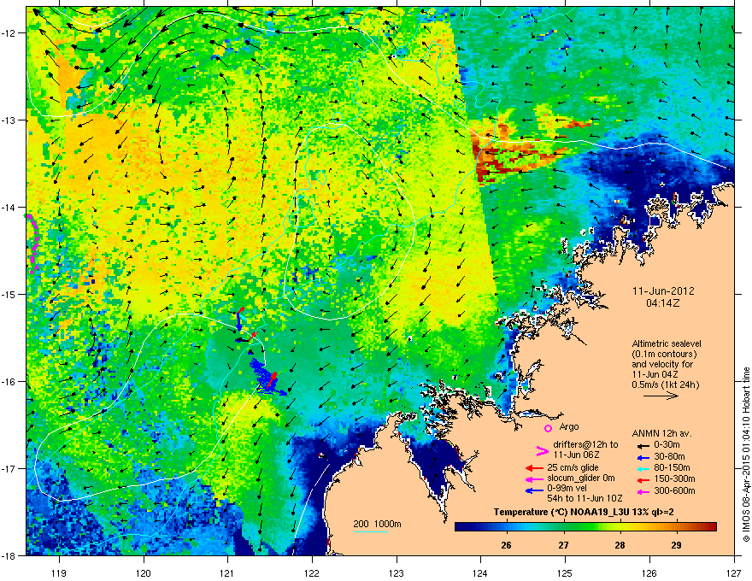Viewport: 752px width, 581px height.
Task: Click the '(0.1m contours)' text
Action: 664,355
